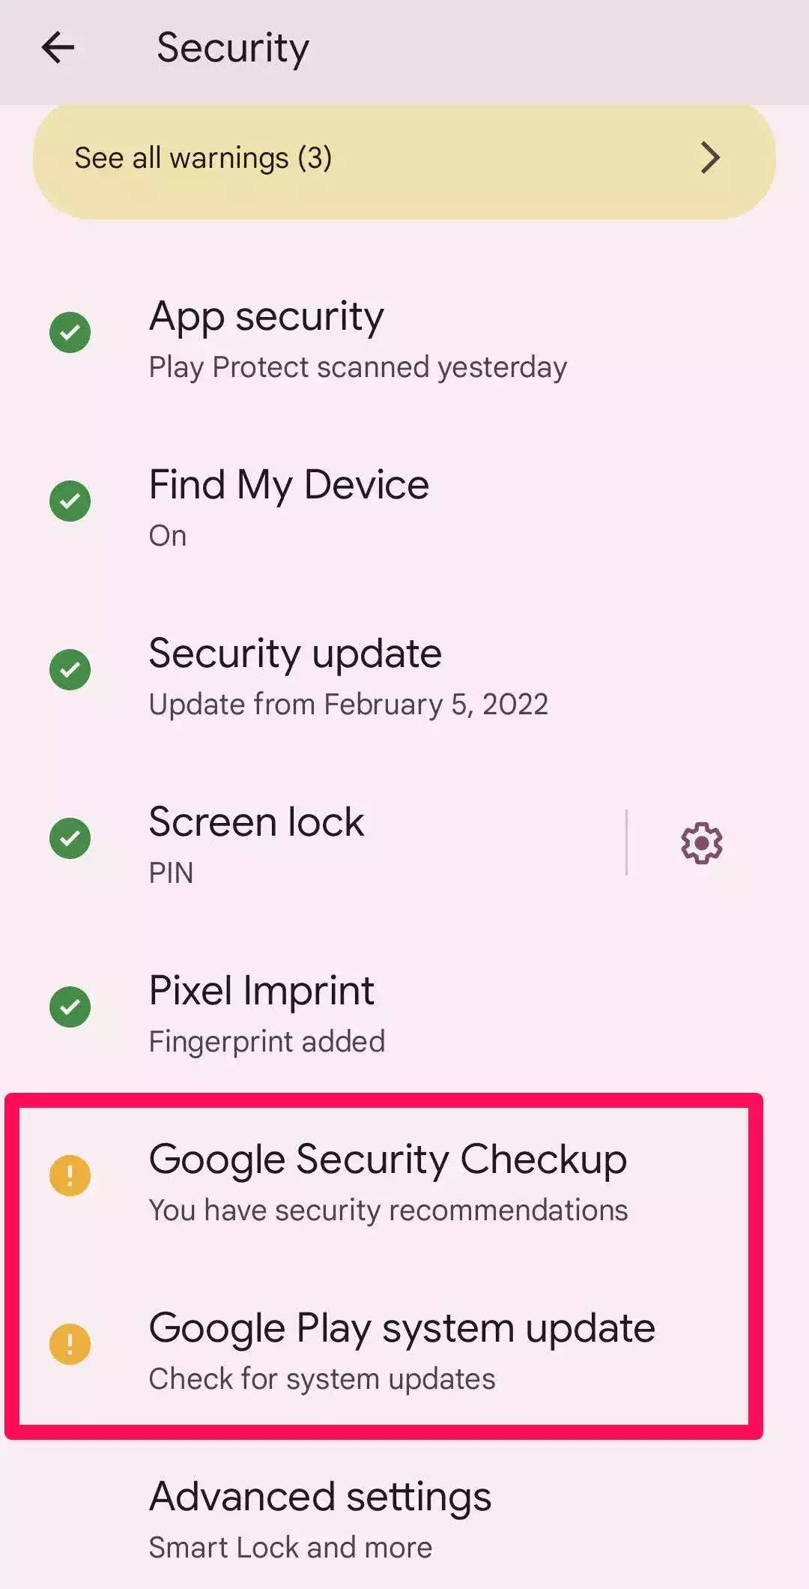
Task: Open Screen lock gear settings
Action: (701, 842)
